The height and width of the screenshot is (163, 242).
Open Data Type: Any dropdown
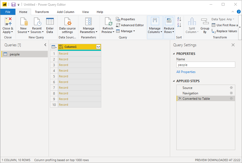coord(223,19)
